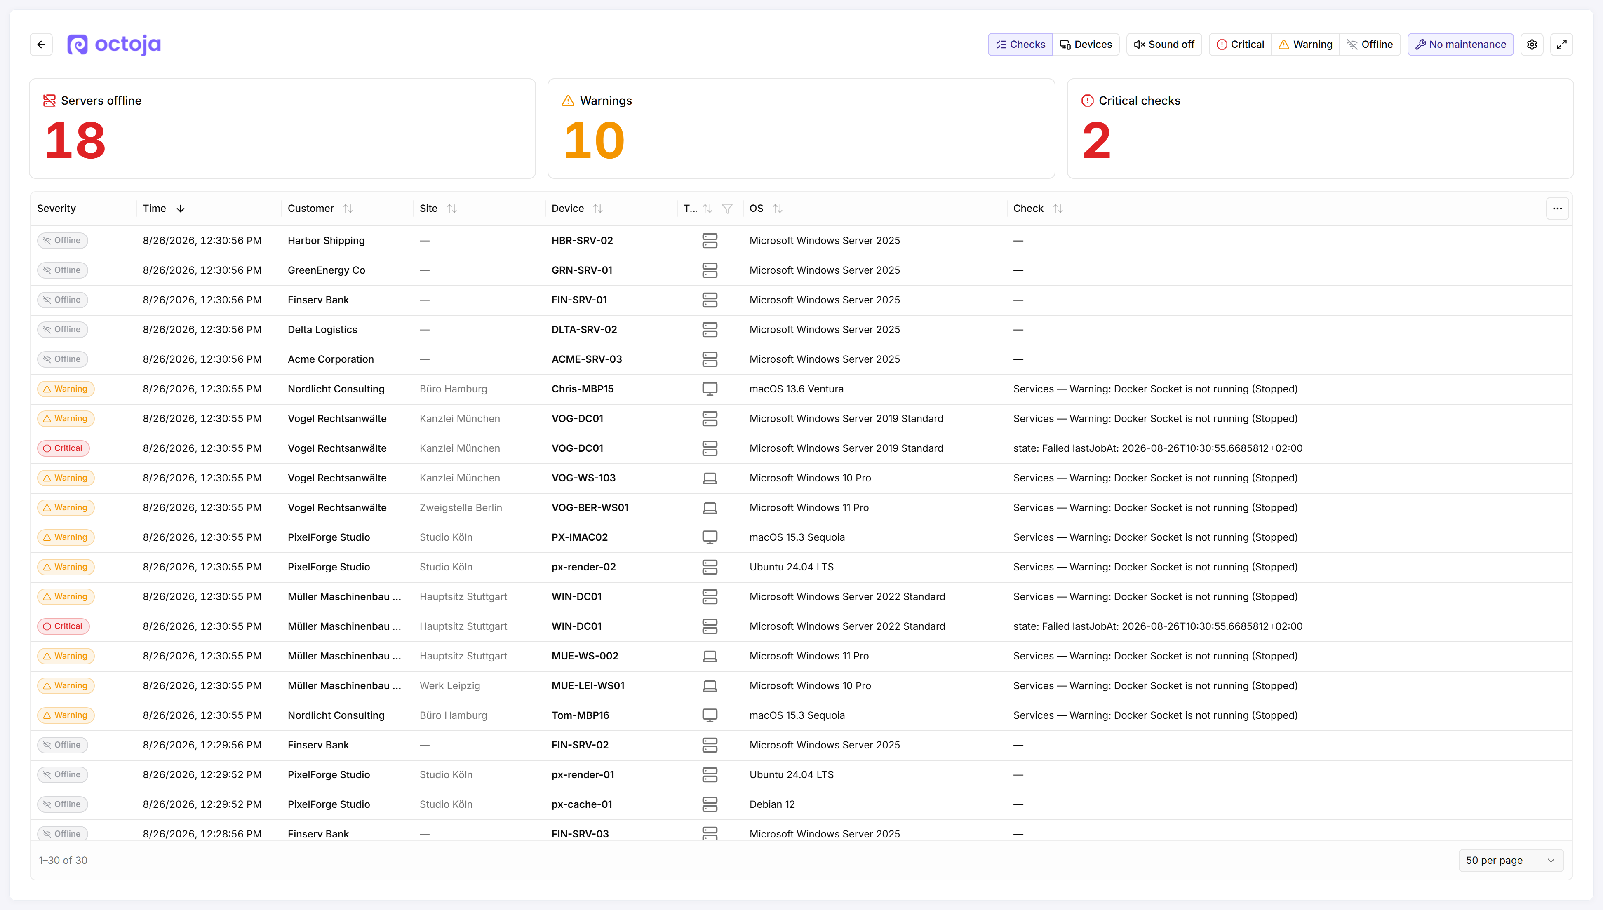The height and width of the screenshot is (910, 1603).
Task: Click laptop icon in MUE-WS-002 row
Action: coord(710,656)
